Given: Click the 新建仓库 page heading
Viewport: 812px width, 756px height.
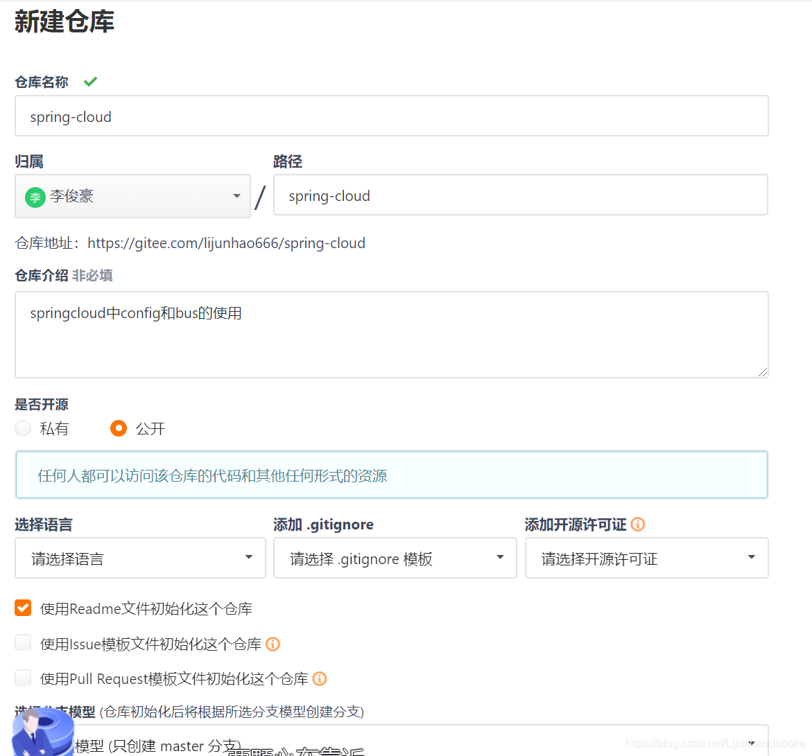Looking at the screenshot, I should click(x=64, y=21).
